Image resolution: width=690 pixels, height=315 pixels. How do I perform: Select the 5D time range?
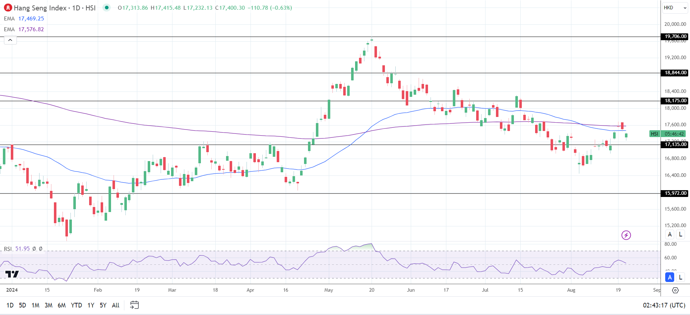pyautogui.click(x=22, y=305)
